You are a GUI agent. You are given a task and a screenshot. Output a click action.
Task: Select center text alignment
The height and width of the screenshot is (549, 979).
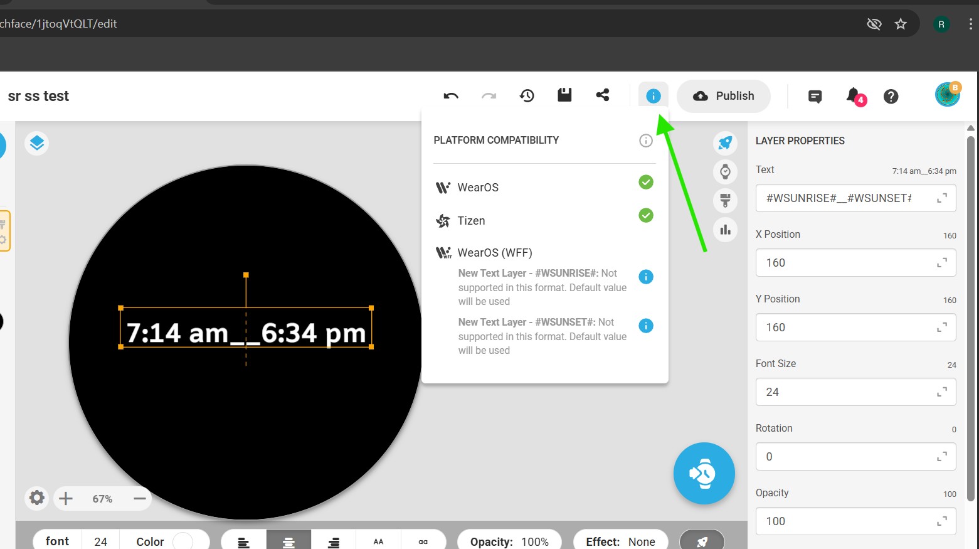coord(288,541)
